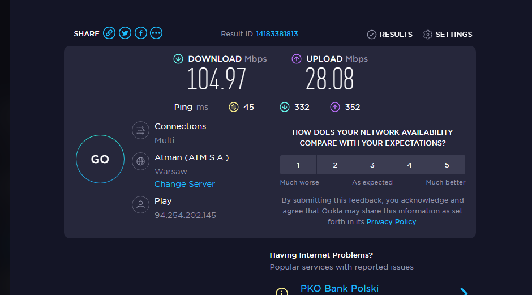
Task: Click the server globe icon
Action: [140, 161]
